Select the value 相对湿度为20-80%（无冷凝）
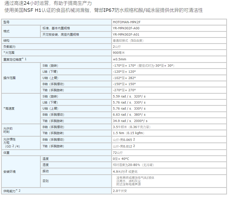 [x=133, y=165]
